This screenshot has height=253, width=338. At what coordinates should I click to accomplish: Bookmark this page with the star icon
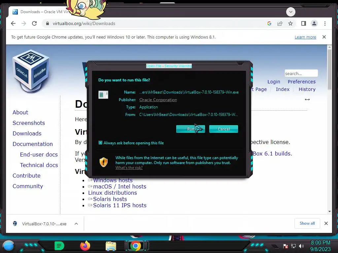pyautogui.click(x=290, y=23)
